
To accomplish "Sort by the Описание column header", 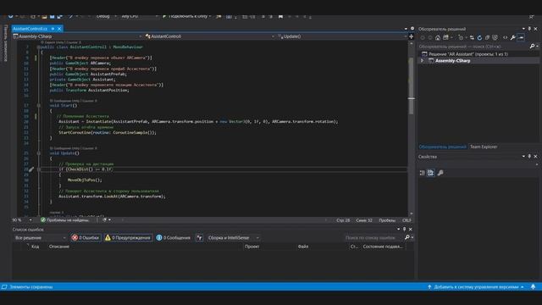I will [x=59, y=247].
